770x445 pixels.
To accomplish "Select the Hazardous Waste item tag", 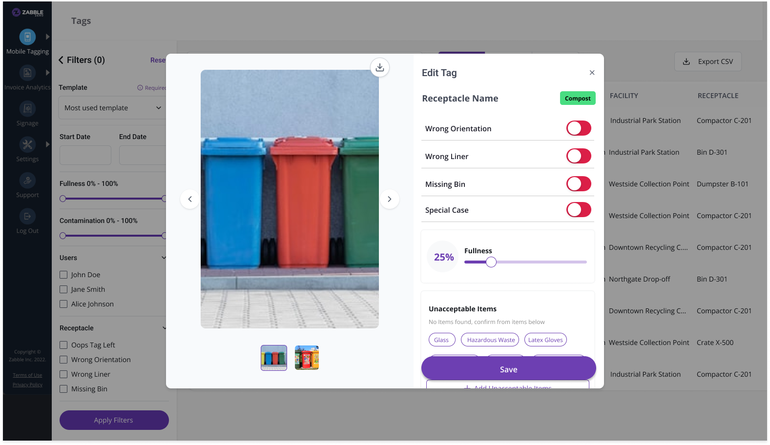I will pos(491,340).
